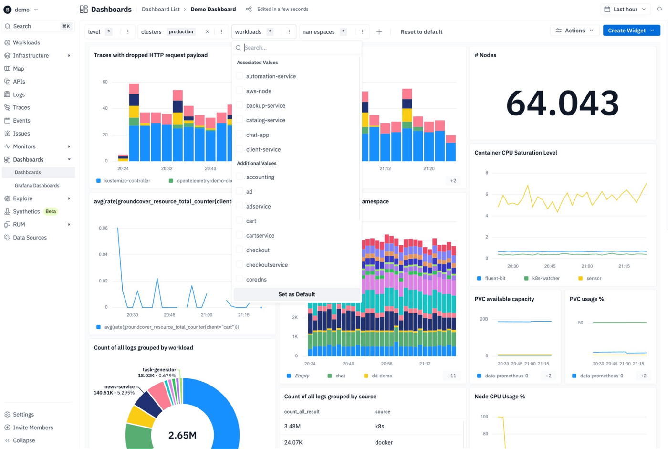The image size is (668, 449).
Task: Collapse the left sidebar
Action: click(24, 440)
